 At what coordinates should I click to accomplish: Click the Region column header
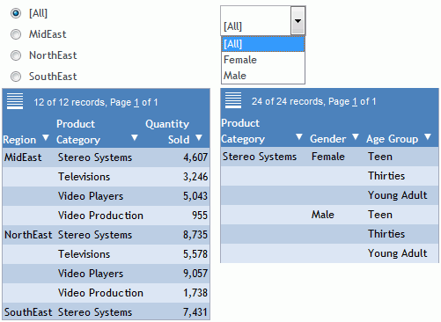tap(19, 140)
